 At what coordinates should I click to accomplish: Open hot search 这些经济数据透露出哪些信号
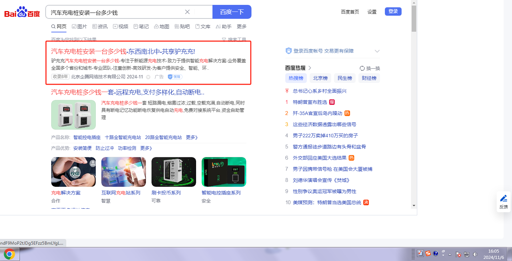(325, 124)
